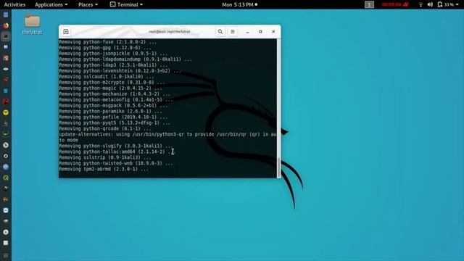Click the red recording timer indicator

tap(395, 5)
